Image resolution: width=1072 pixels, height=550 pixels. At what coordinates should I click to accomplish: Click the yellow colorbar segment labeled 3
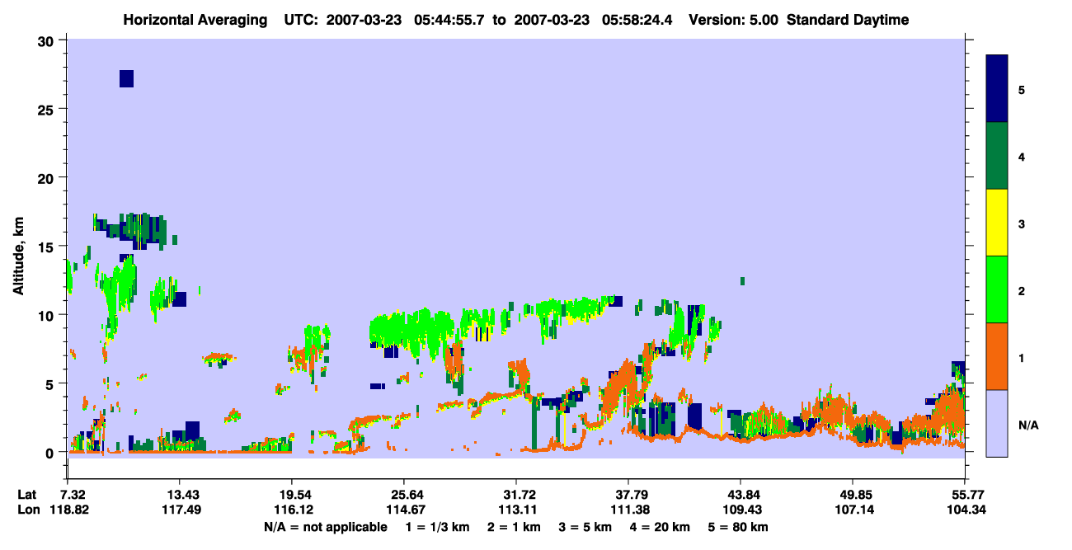pyautogui.click(x=997, y=223)
